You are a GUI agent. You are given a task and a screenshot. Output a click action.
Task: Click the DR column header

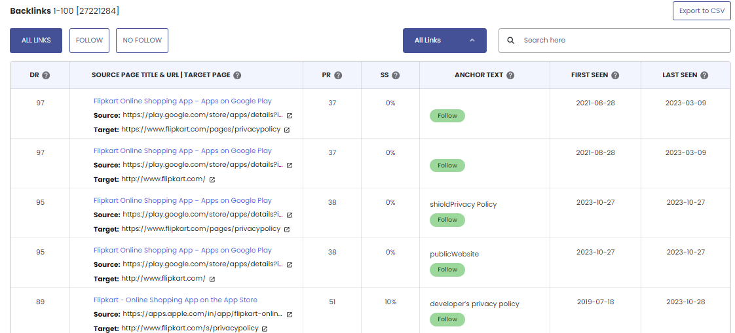(x=35, y=75)
